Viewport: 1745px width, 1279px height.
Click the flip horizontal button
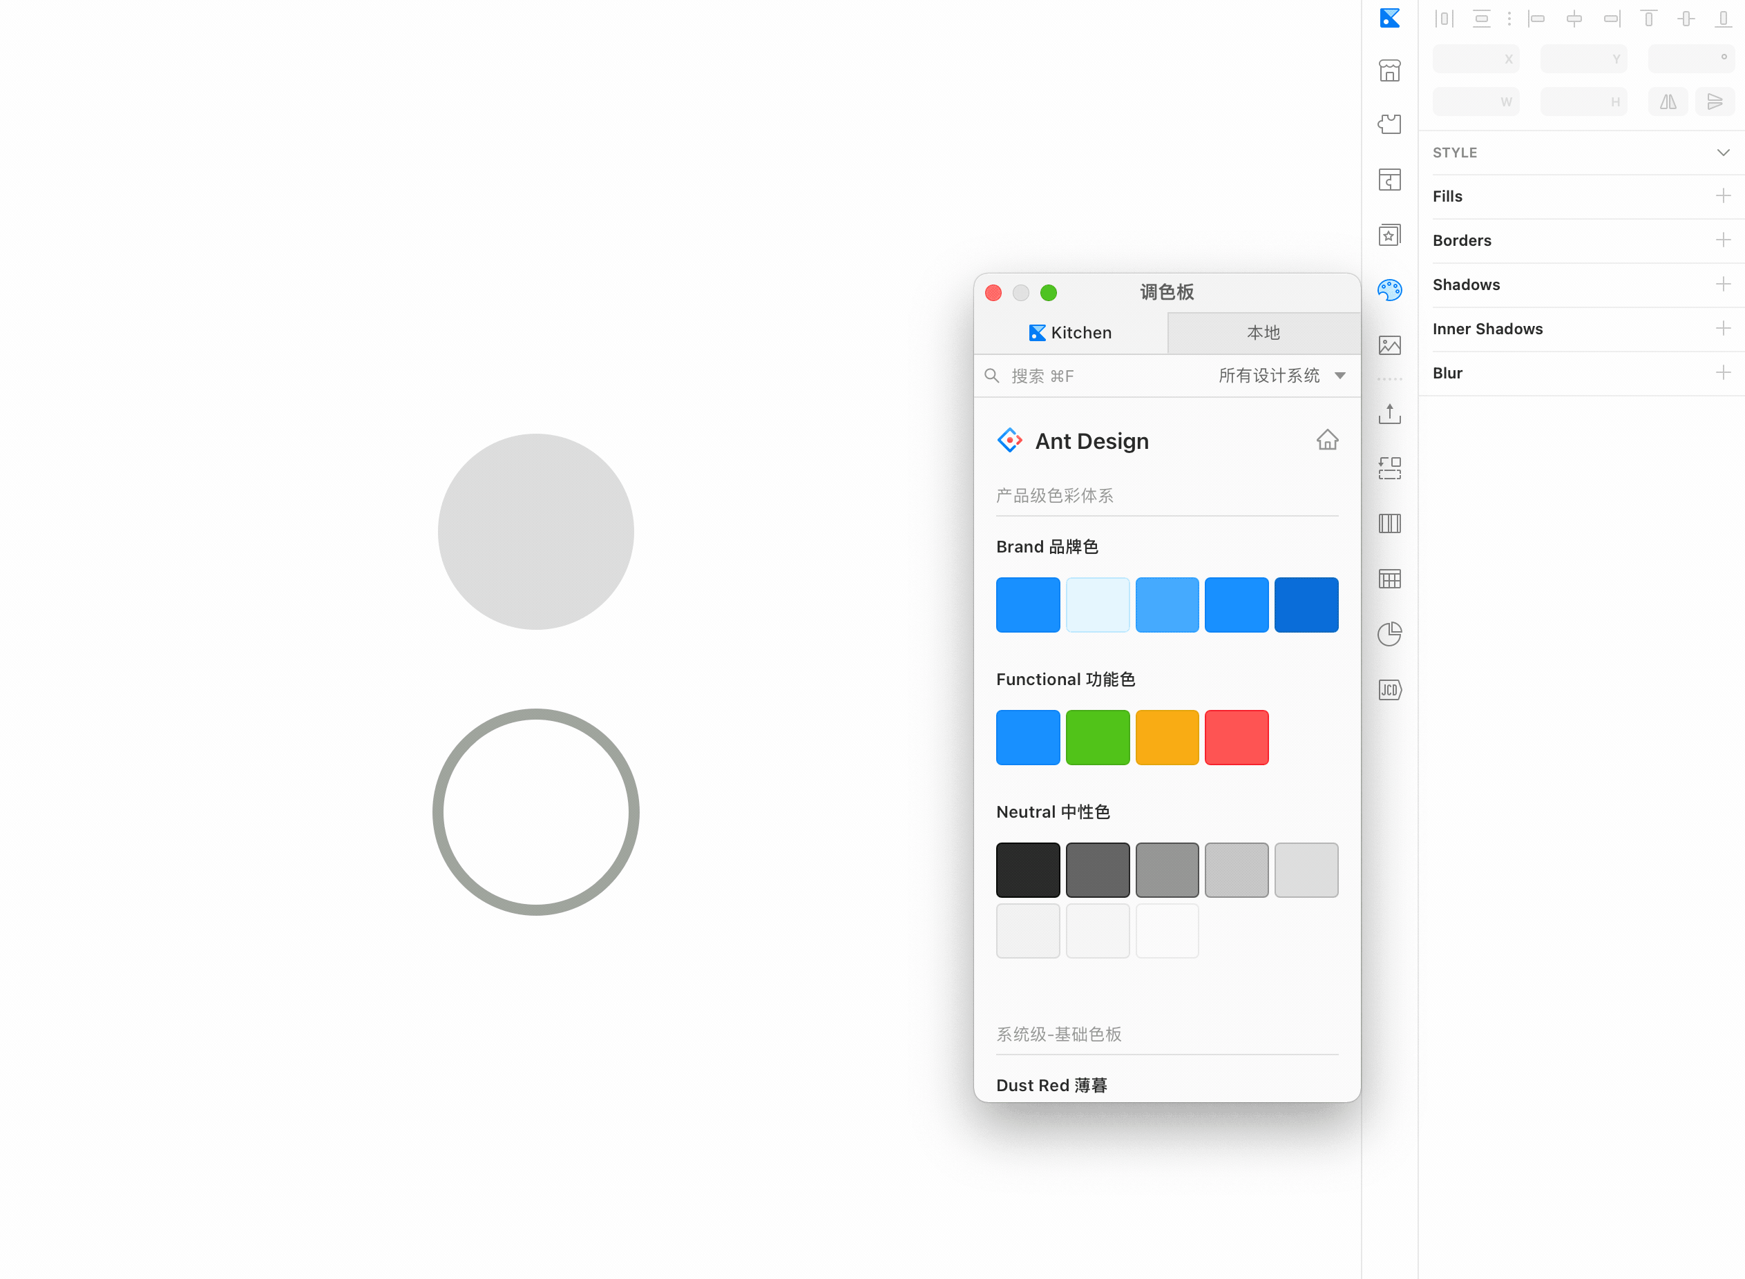pos(1668,102)
